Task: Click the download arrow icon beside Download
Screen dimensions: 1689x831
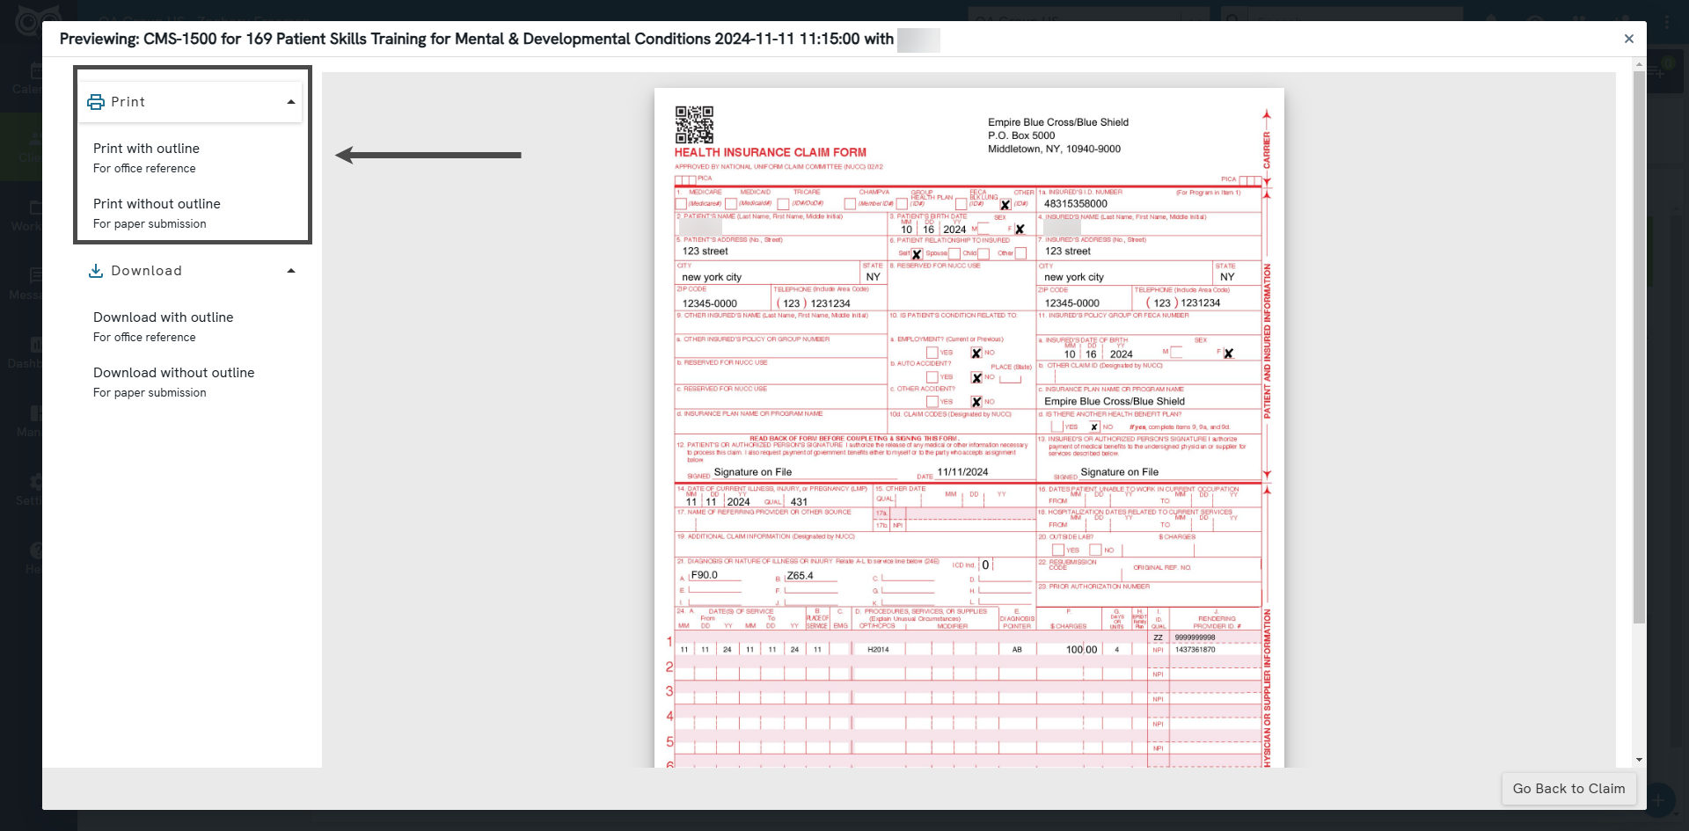Action: (x=95, y=271)
